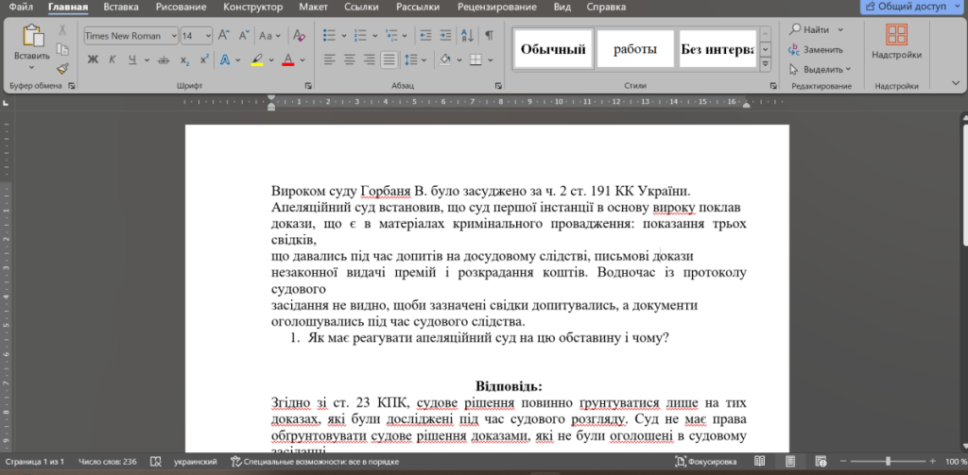Click Общий доступ share button
Image resolution: width=968 pixels, height=475 pixels.
tap(914, 7)
